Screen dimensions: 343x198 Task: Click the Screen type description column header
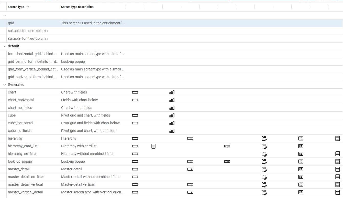click(77, 7)
